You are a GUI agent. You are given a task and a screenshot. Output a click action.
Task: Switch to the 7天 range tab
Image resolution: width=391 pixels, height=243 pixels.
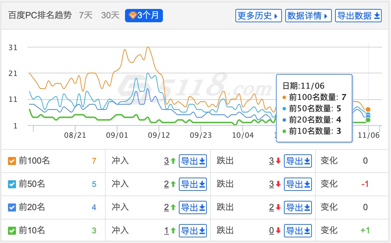coord(86,15)
